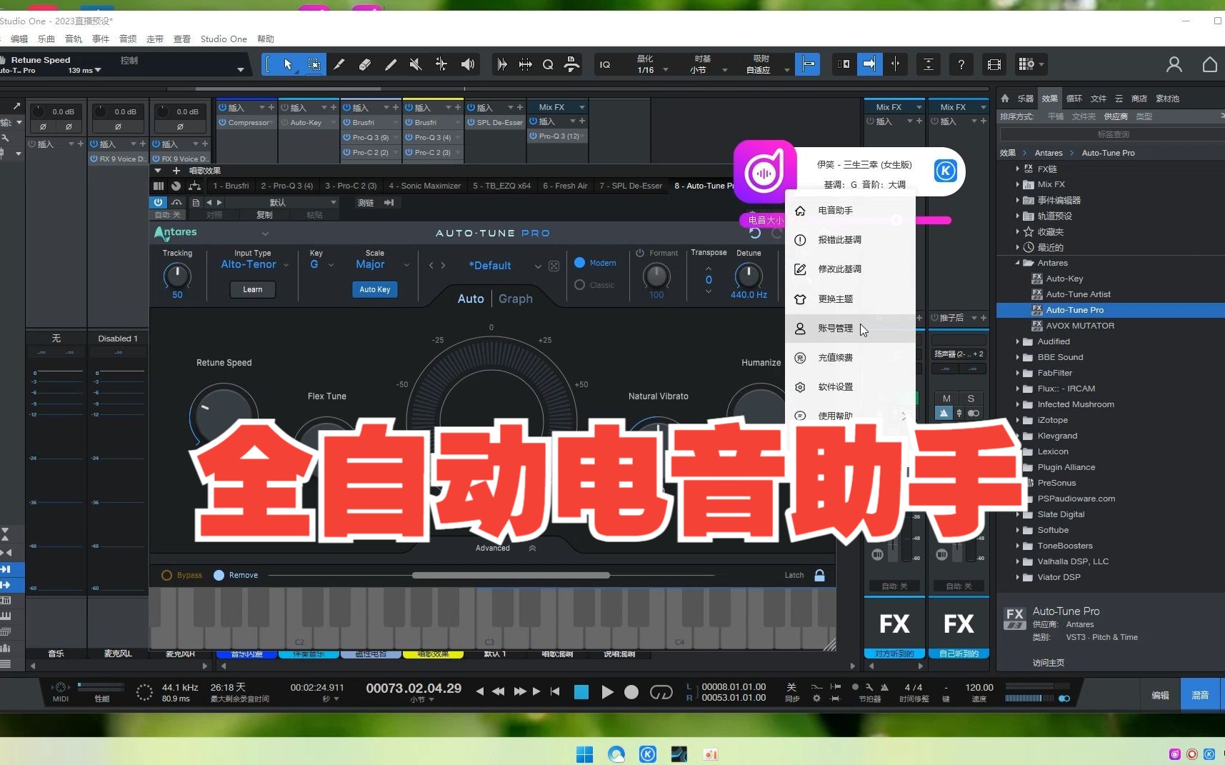The width and height of the screenshot is (1225, 765).
Task: Click the Rewind transport button
Action: (x=499, y=691)
